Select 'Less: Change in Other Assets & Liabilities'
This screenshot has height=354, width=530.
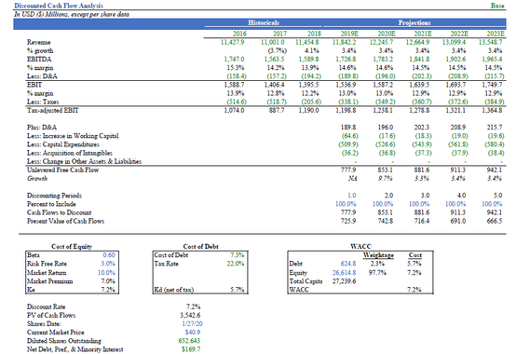tap(84, 161)
